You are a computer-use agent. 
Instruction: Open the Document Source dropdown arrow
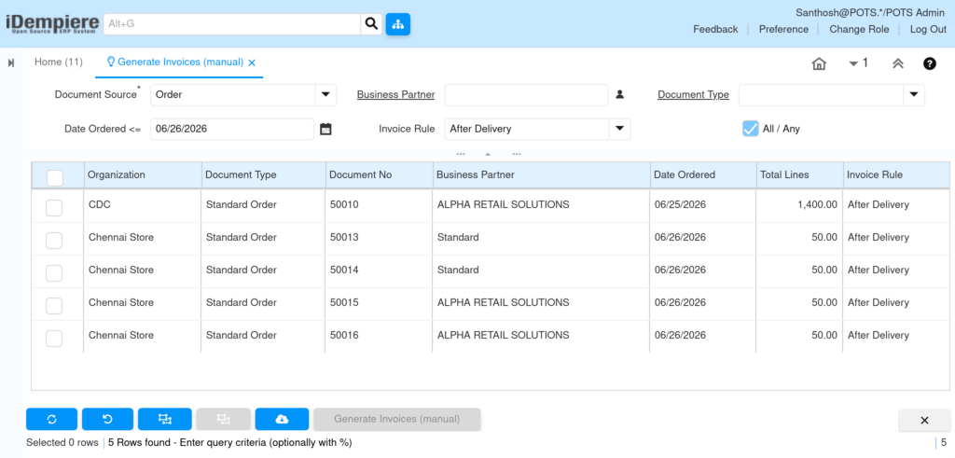click(x=325, y=95)
